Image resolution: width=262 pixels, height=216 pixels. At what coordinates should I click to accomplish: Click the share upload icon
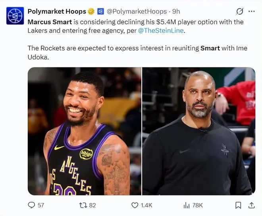coord(251,205)
